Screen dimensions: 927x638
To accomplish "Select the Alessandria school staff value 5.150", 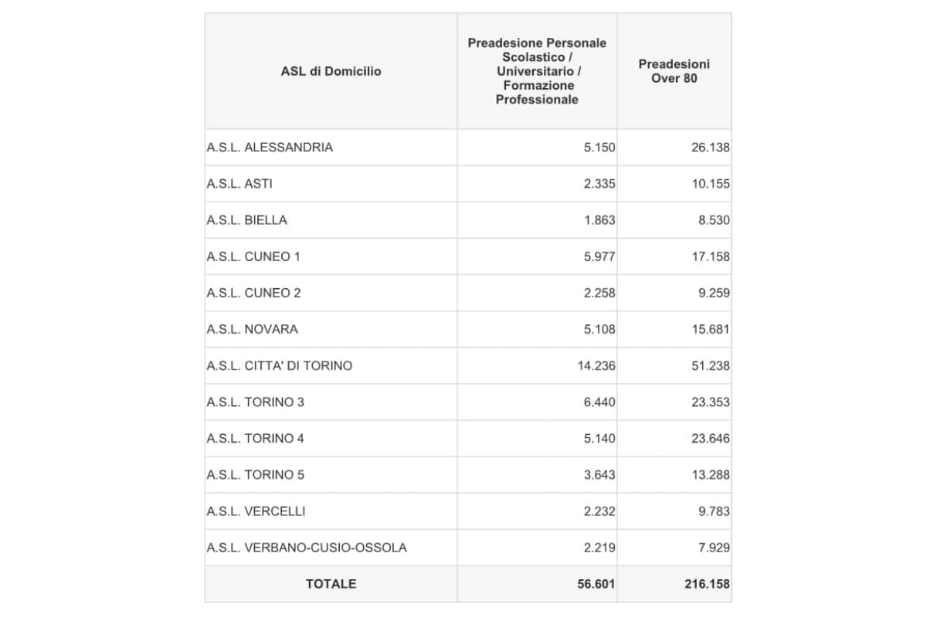I will [599, 147].
